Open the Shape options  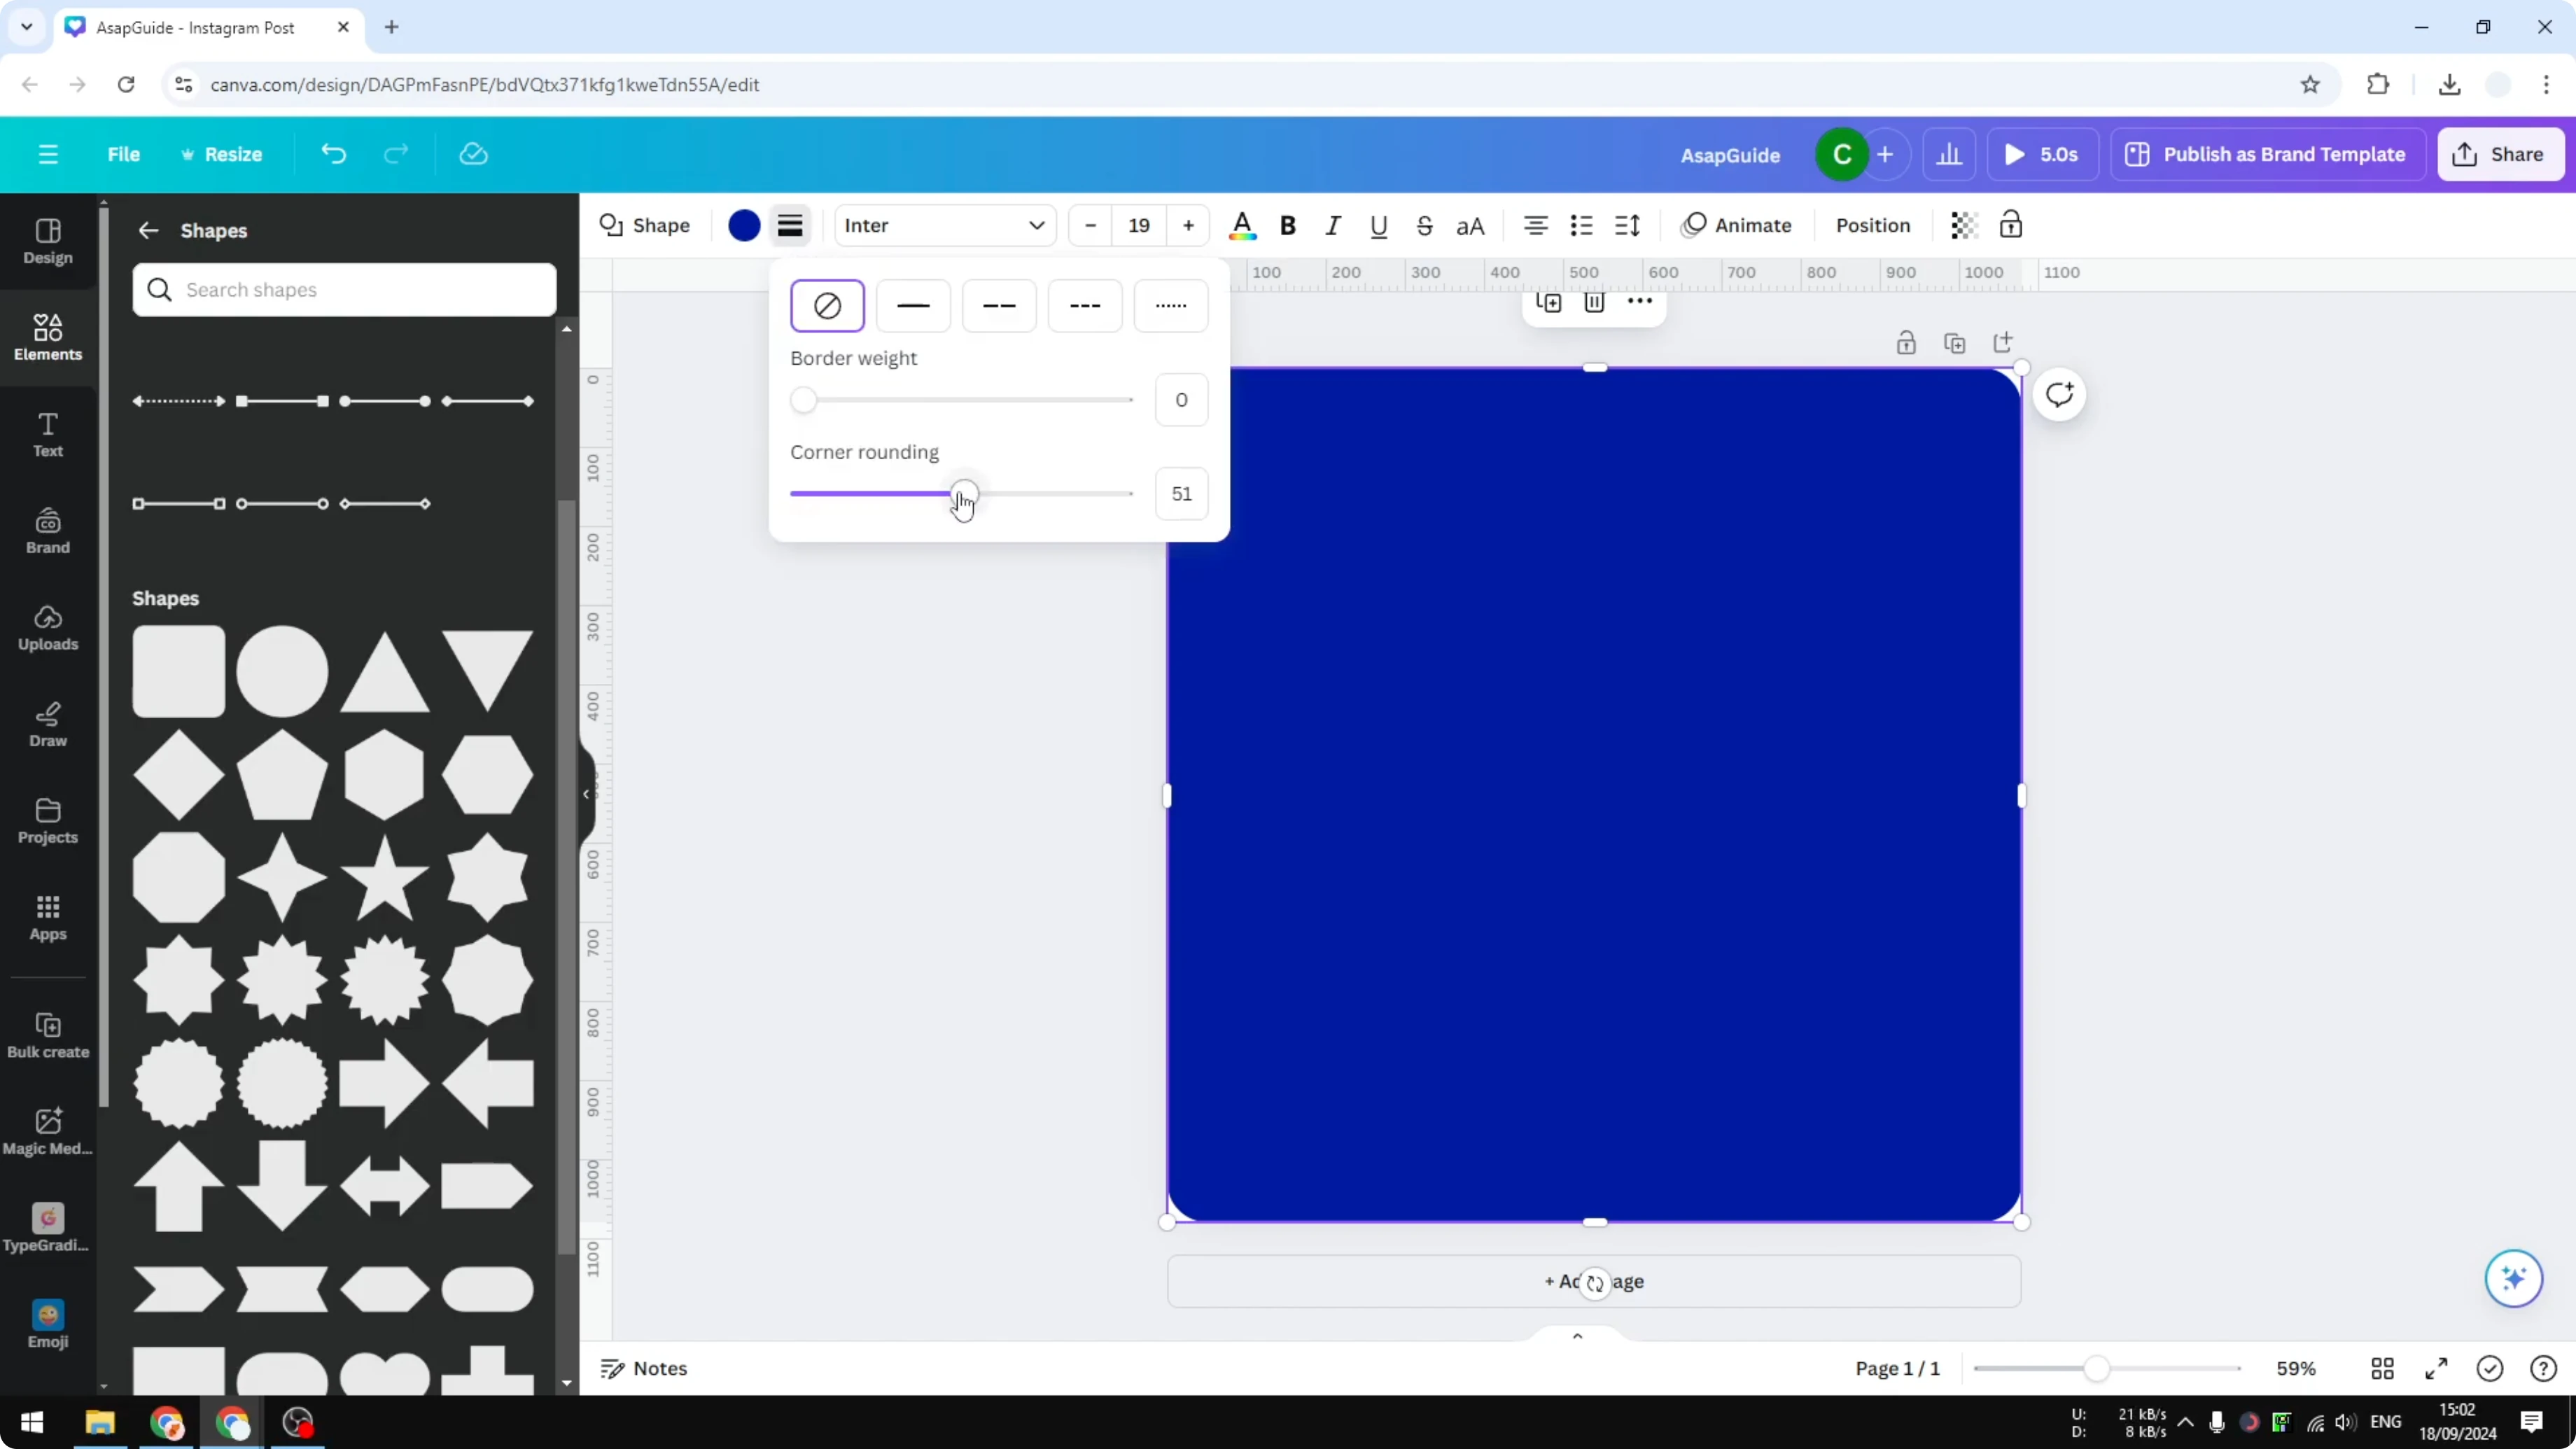tap(645, 225)
